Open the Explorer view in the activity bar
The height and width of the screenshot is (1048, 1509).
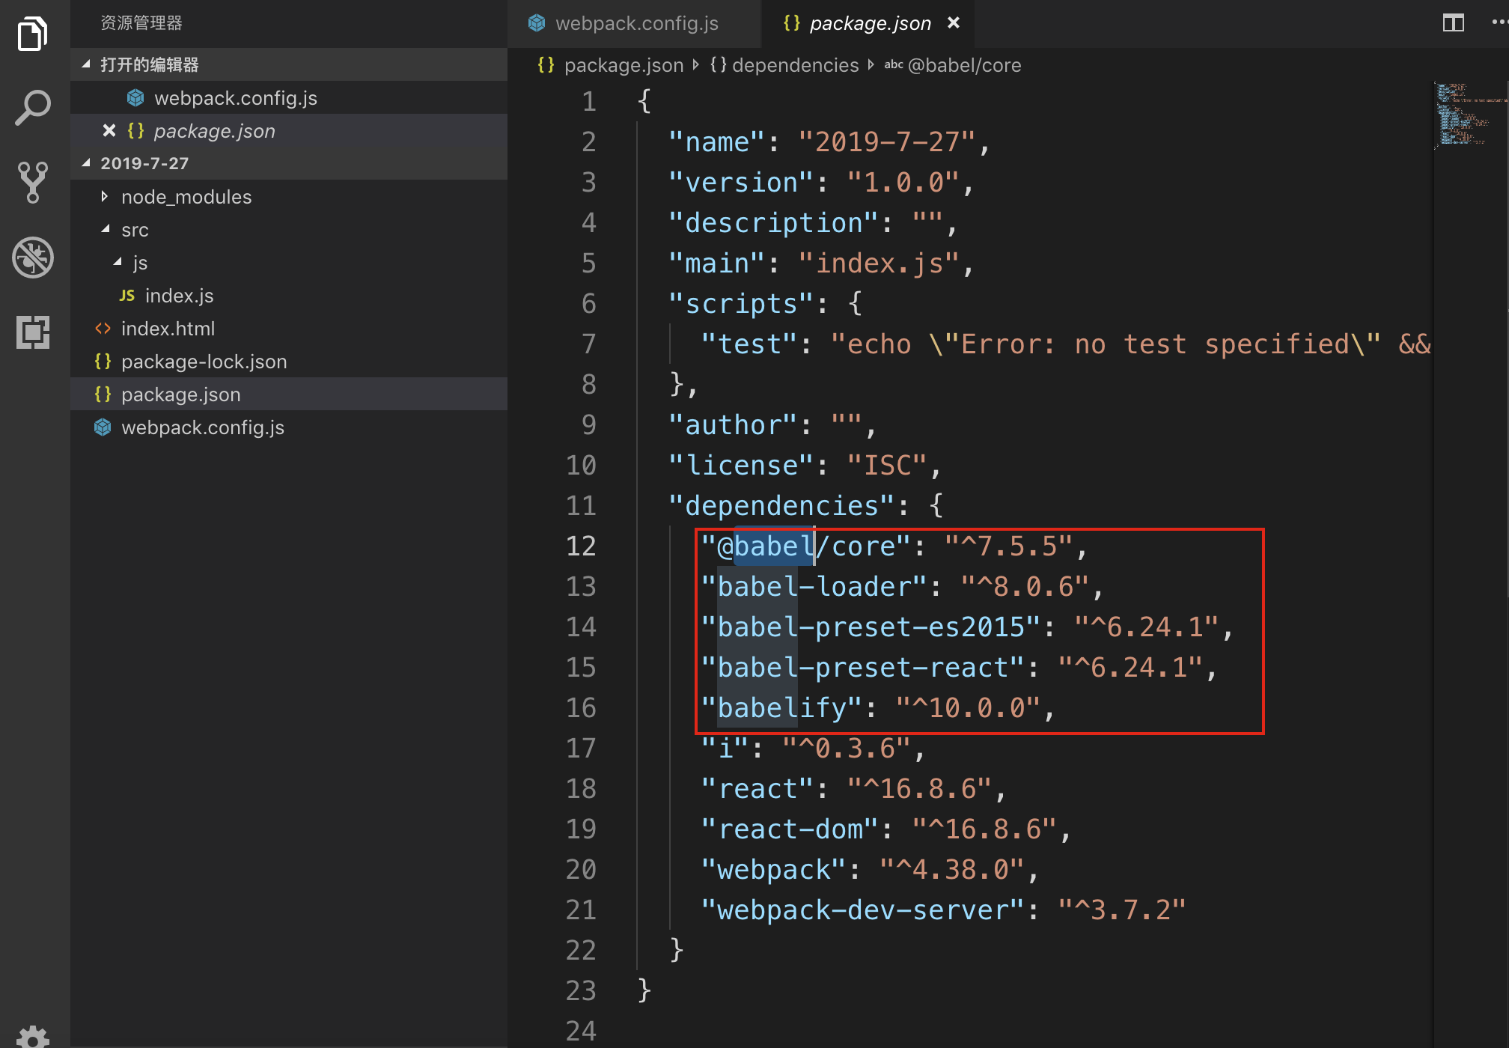coord(32,33)
